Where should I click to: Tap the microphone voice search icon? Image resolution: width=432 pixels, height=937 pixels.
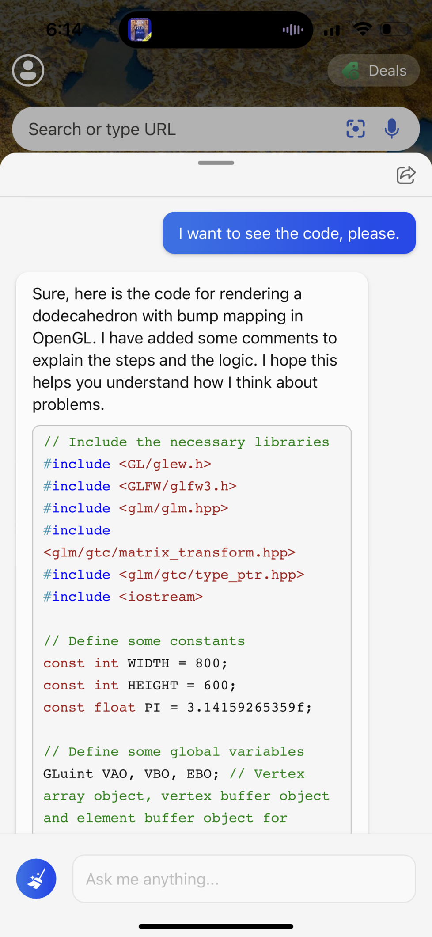(391, 129)
